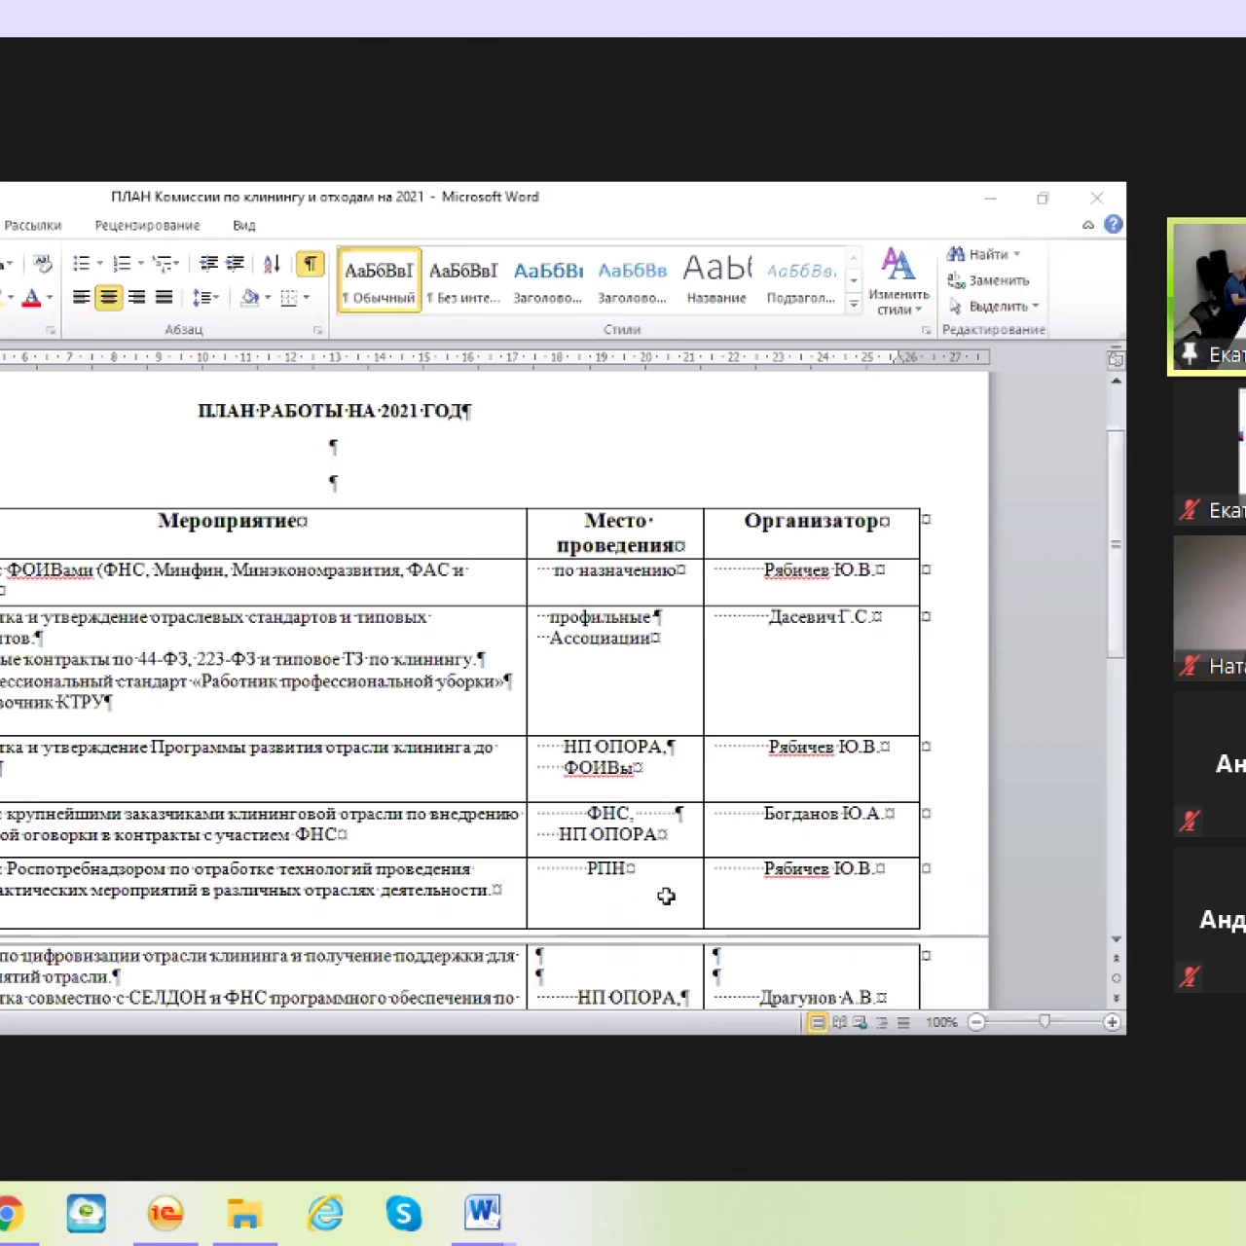The image size is (1246, 1246).
Task: Decrease the paragraph indent
Action: tap(208, 264)
